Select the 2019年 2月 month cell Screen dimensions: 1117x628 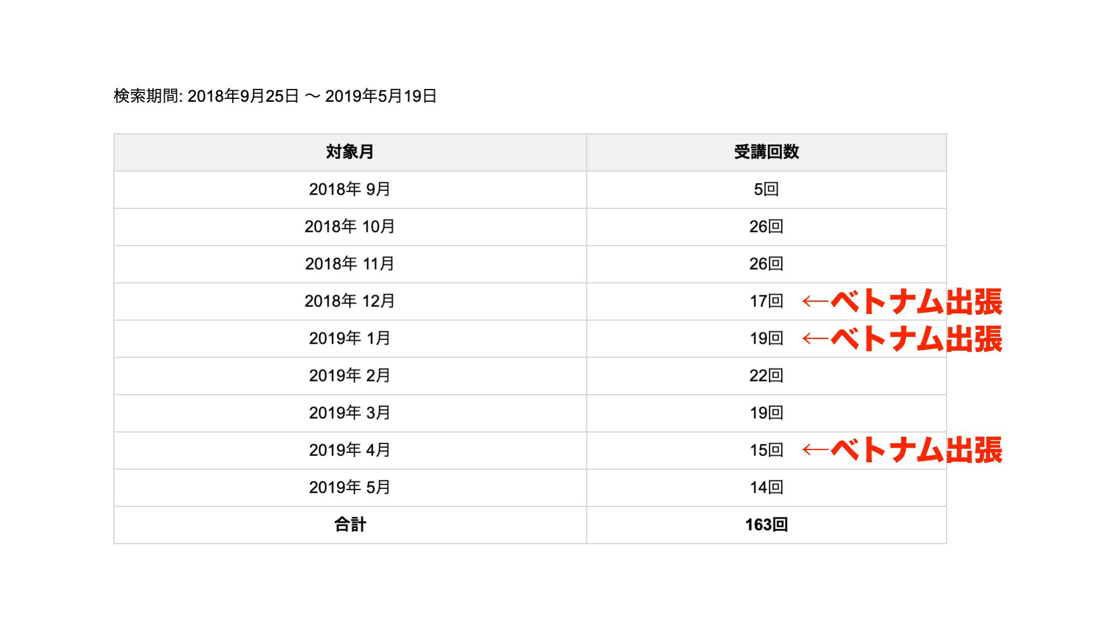350,376
